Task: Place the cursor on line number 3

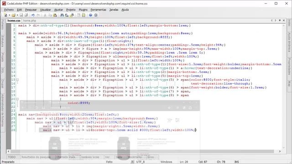Action: pyautogui.click(x=14, y=33)
